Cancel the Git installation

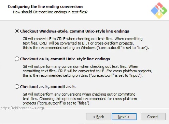[153, 117]
